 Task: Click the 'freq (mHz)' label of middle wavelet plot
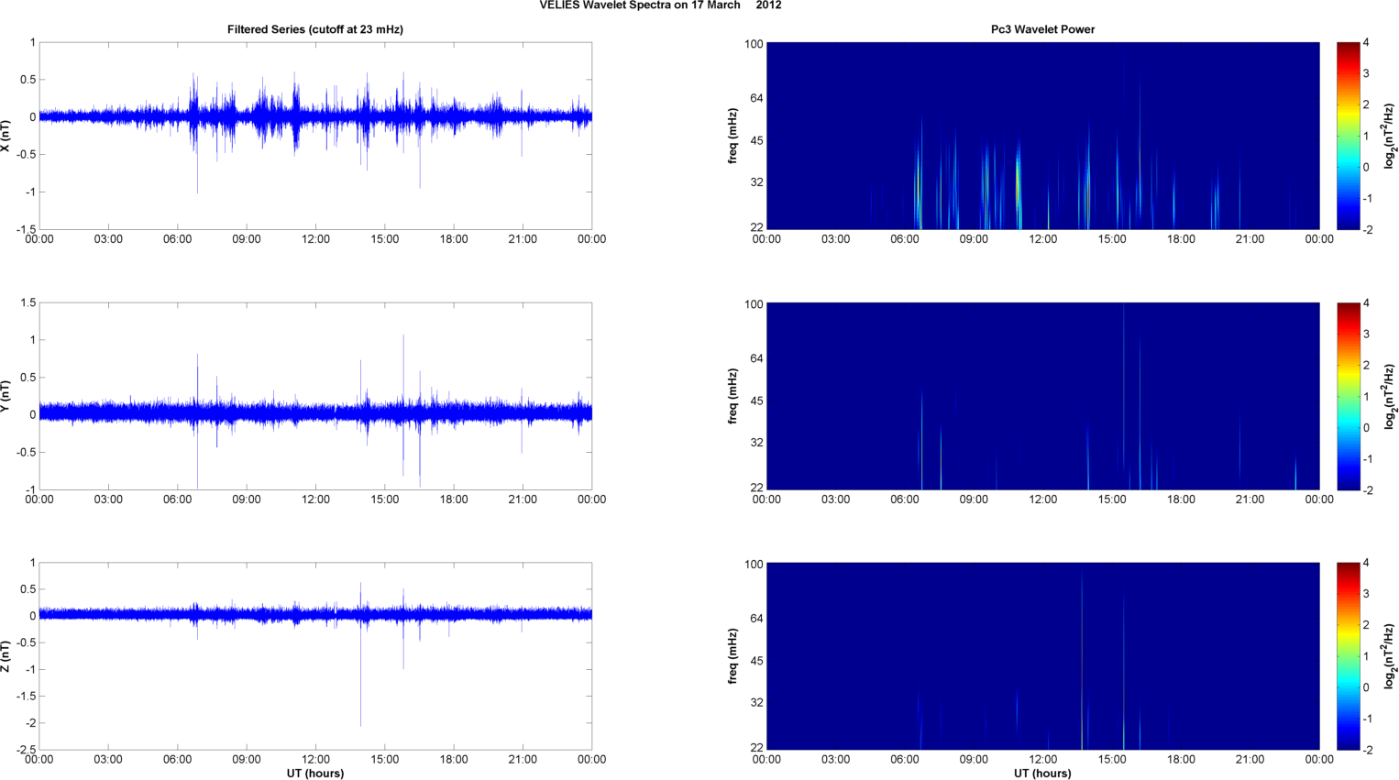[733, 396]
